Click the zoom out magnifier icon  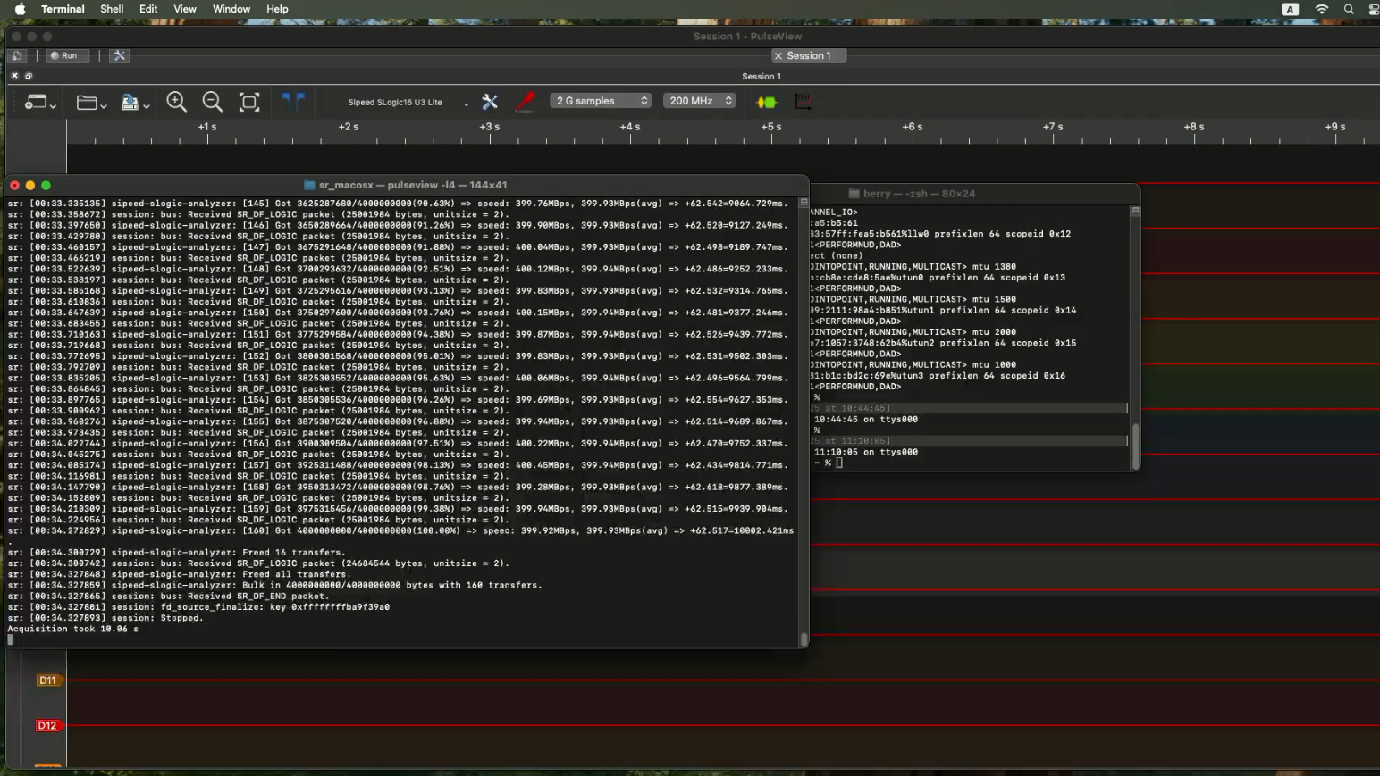click(213, 102)
